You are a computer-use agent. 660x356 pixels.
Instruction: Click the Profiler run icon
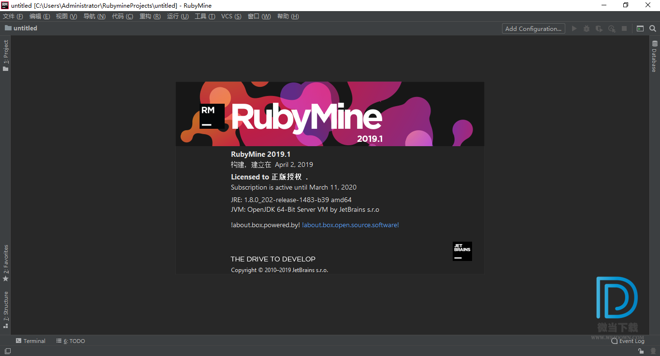coord(612,28)
